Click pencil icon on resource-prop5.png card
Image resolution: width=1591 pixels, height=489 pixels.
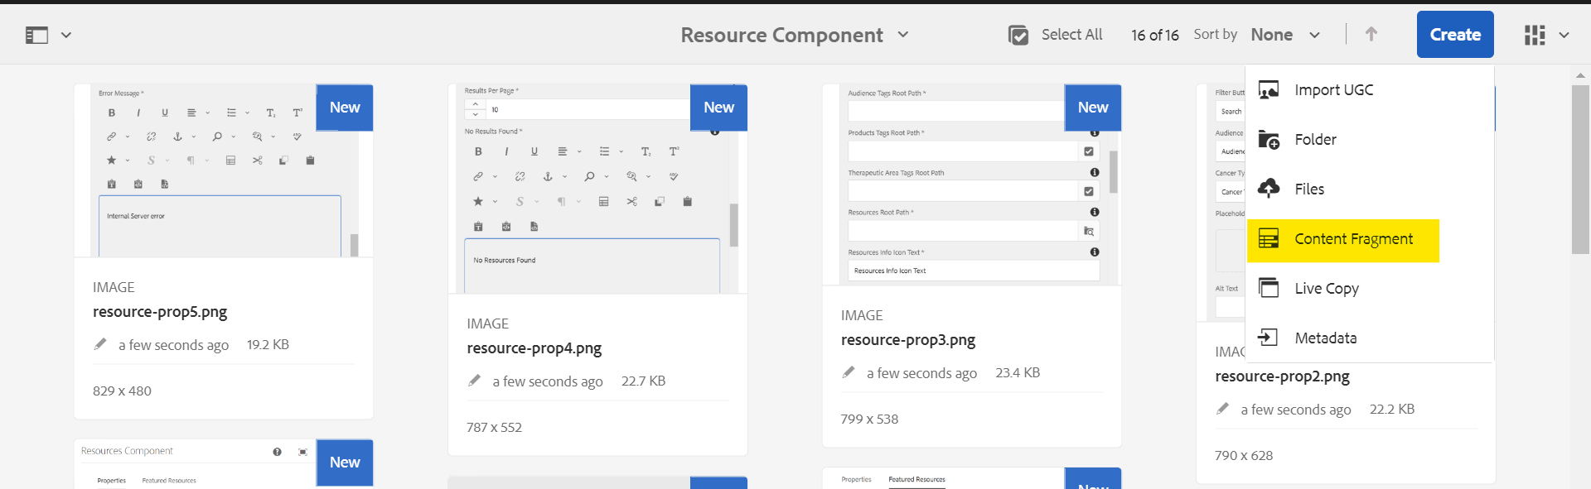(100, 344)
